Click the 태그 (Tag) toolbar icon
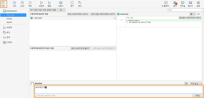Screen dimensions: 204x98 pos(80,4)
